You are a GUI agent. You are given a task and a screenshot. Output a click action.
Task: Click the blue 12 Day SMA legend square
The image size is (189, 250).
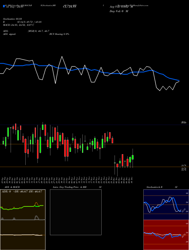point(4,6)
